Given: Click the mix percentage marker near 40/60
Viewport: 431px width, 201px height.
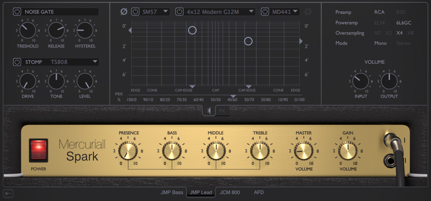Looking at the screenshot, I should coord(233,96).
